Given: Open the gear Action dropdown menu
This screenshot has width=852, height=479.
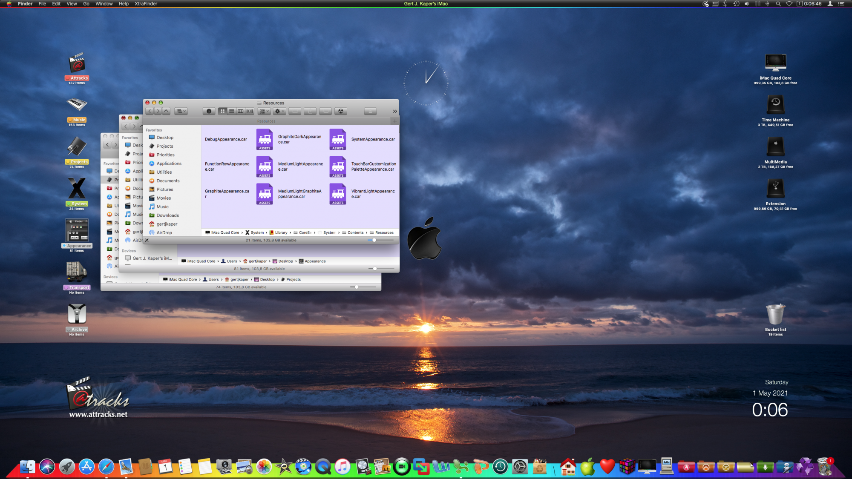Looking at the screenshot, I should [279, 111].
